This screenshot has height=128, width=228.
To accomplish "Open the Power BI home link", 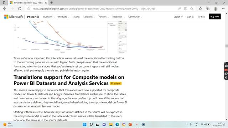I will (33, 17).
